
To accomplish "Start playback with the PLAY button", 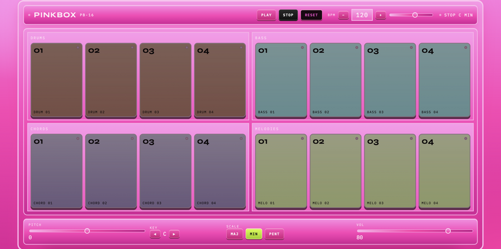I will [266, 15].
